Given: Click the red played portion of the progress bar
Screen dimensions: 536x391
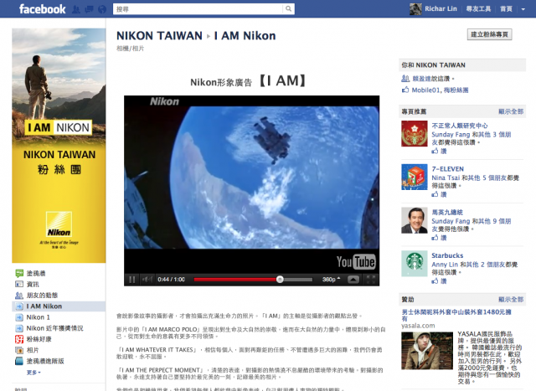Looking at the screenshot, I should pos(236,280).
